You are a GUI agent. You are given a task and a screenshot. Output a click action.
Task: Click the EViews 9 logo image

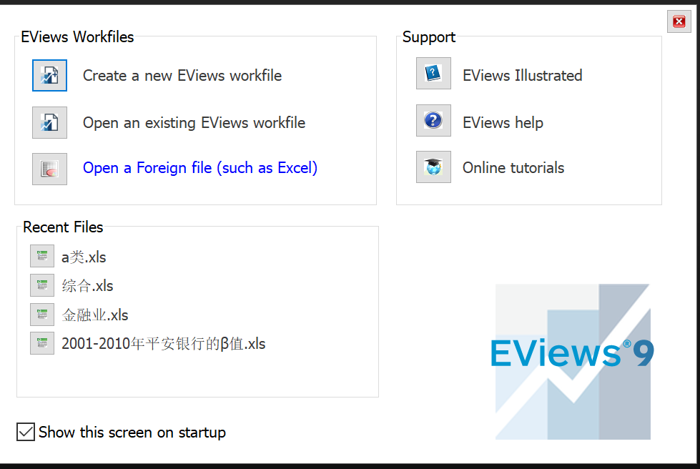point(573,362)
